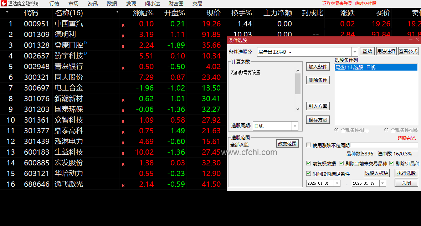Viewport: 421px width, 226px height.
Task: Select stock row 688646 逸飞激光
Action: coord(113,184)
